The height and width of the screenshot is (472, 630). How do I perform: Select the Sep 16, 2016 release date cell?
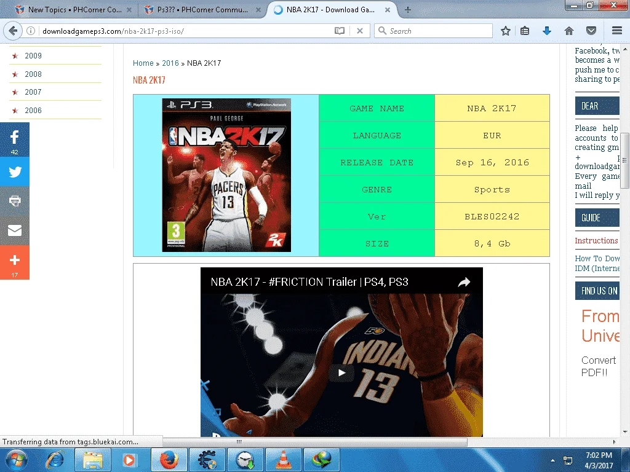[x=492, y=162]
